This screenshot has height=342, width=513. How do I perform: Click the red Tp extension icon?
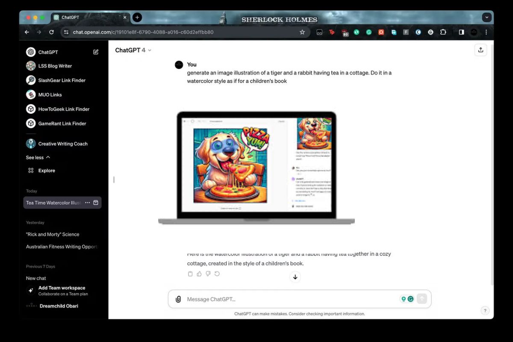pyautogui.click(x=332, y=32)
